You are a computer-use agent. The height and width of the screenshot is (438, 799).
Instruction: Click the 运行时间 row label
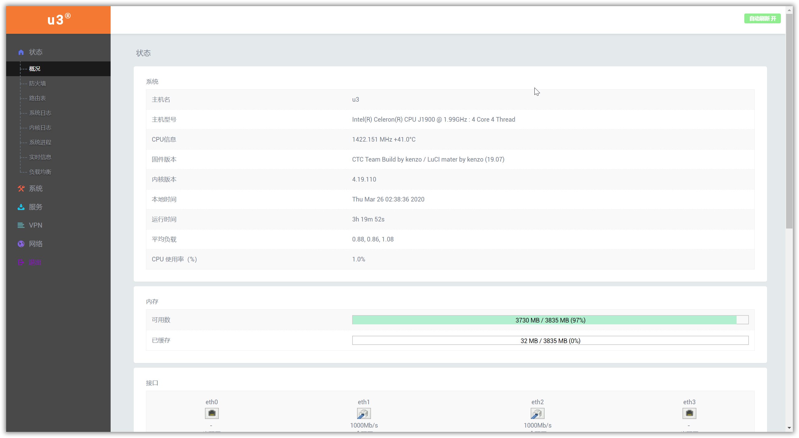(x=164, y=220)
